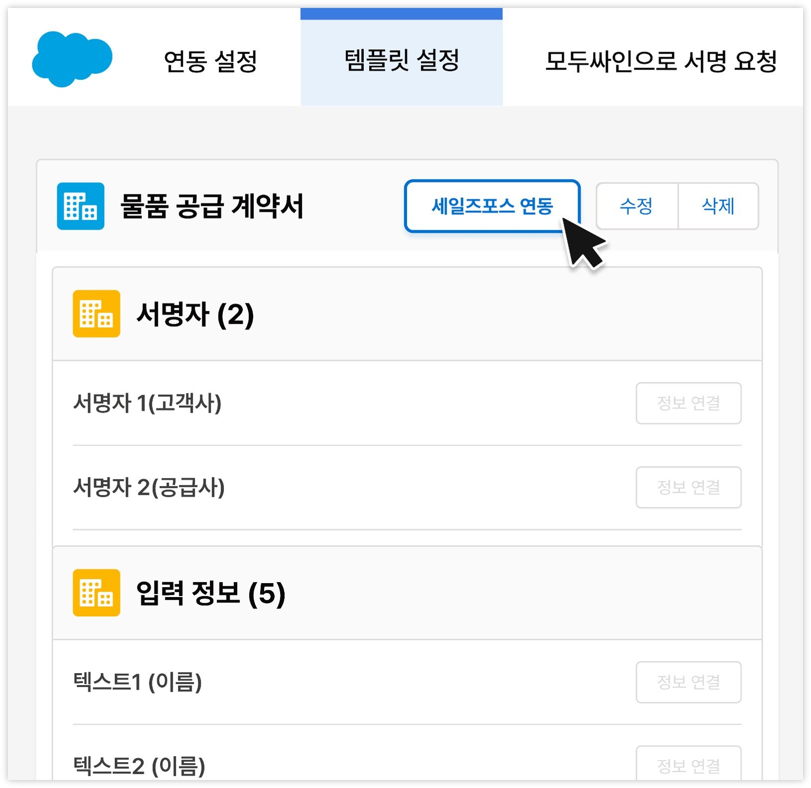
Task: Click the Salesforce cloud logo
Action: pyautogui.click(x=72, y=59)
